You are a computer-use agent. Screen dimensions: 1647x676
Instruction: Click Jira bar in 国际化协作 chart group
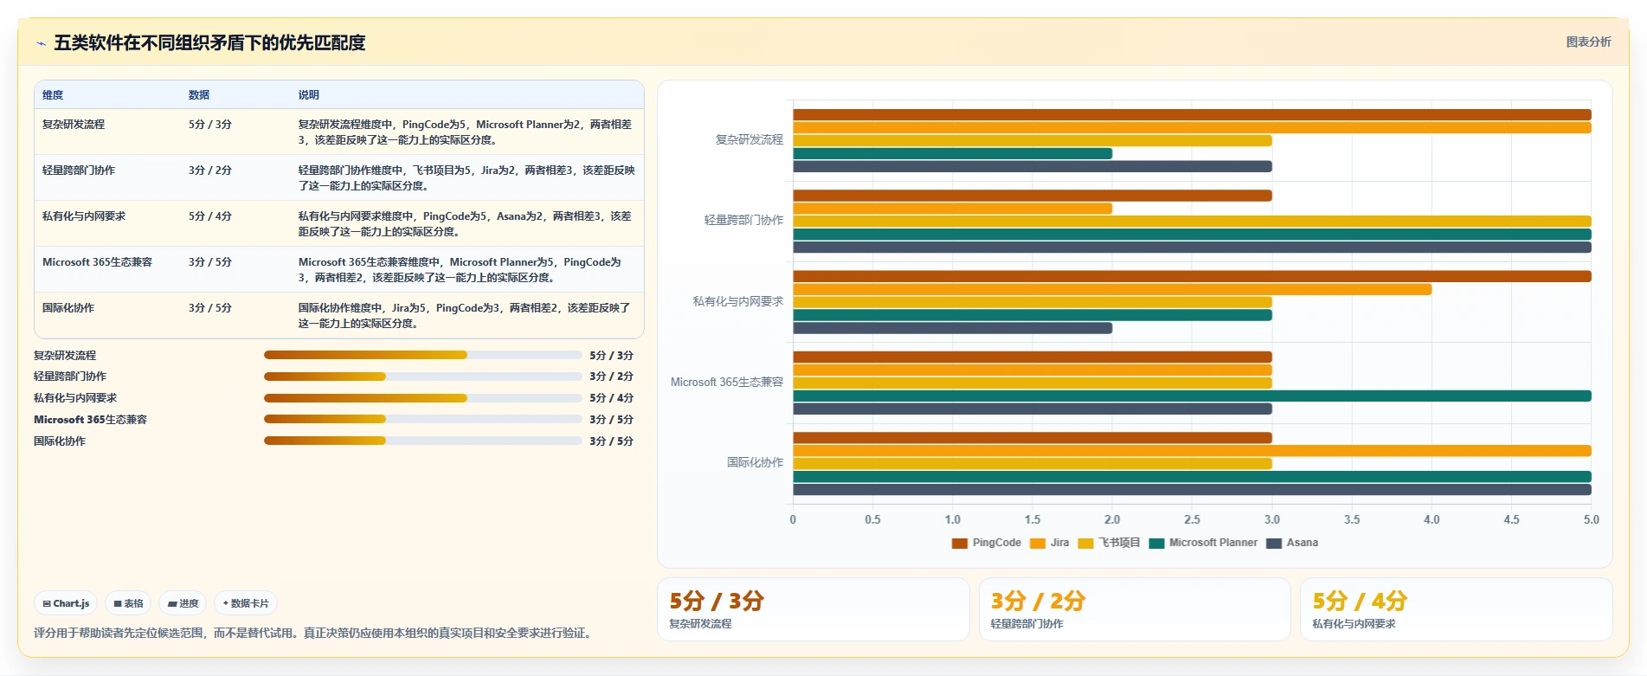(x=1192, y=451)
